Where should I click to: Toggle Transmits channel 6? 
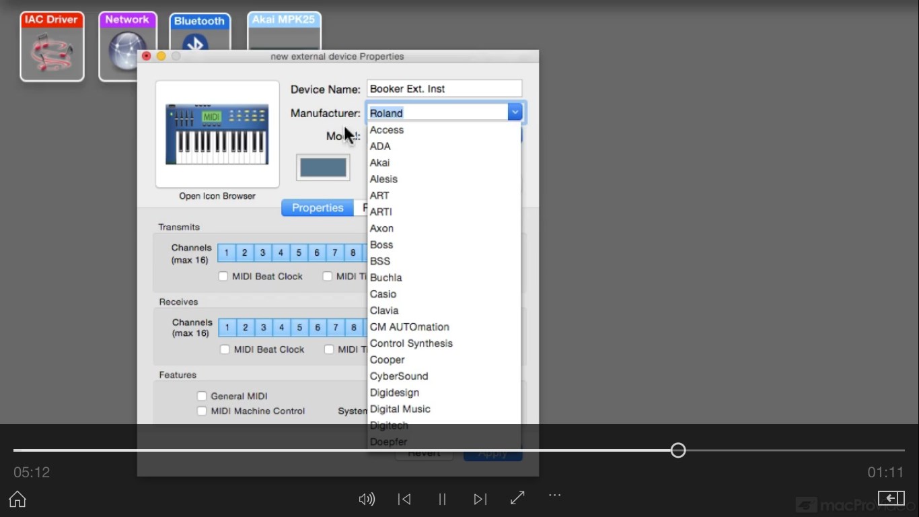pyautogui.click(x=317, y=253)
